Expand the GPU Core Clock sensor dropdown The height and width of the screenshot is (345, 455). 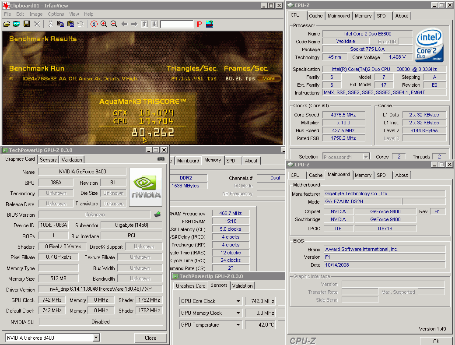(x=238, y=301)
